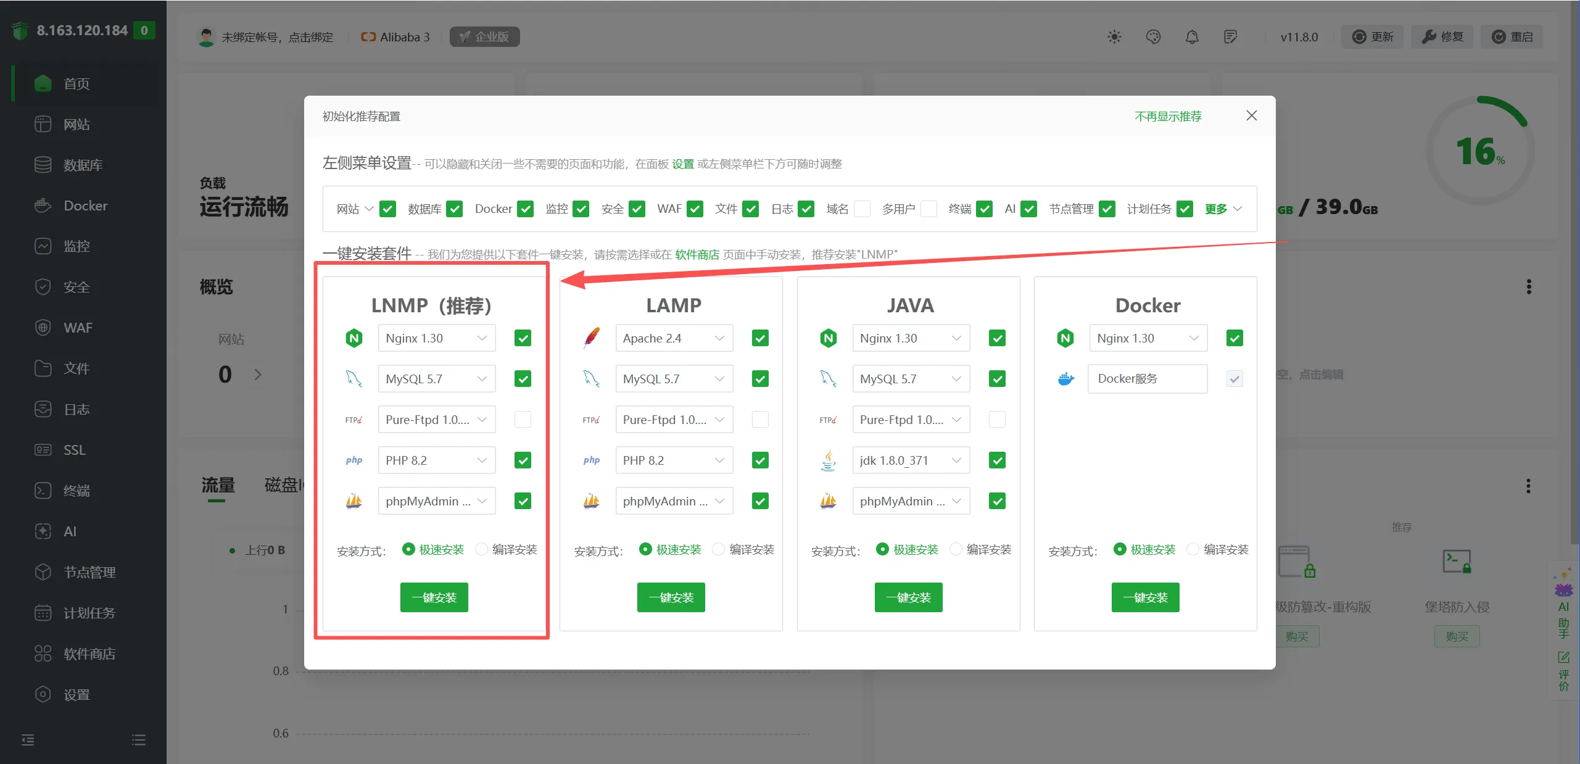The width and height of the screenshot is (1580, 764).
Task: Open PHP 8.2 dropdown in LNMP card
Action: (x=437, y=460)
